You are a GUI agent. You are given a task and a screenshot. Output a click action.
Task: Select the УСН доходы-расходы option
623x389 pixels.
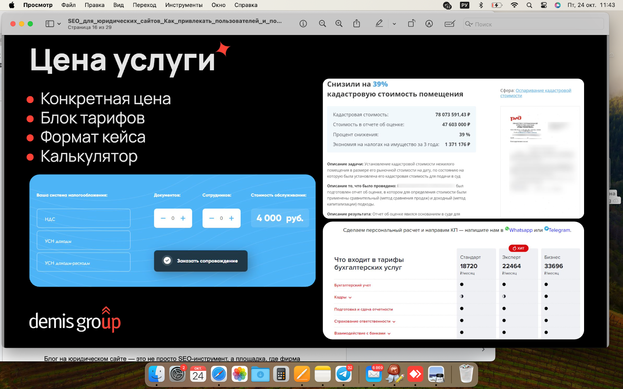tap(83, 262)
